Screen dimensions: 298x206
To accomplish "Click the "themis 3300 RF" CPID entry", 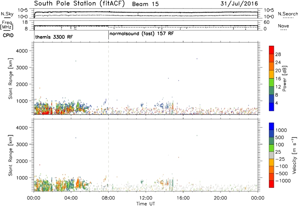I will point(54,37).
